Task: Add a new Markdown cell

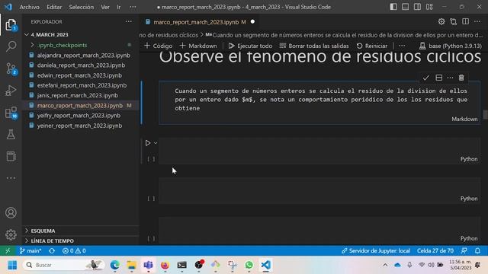Action: click(198, 46)
